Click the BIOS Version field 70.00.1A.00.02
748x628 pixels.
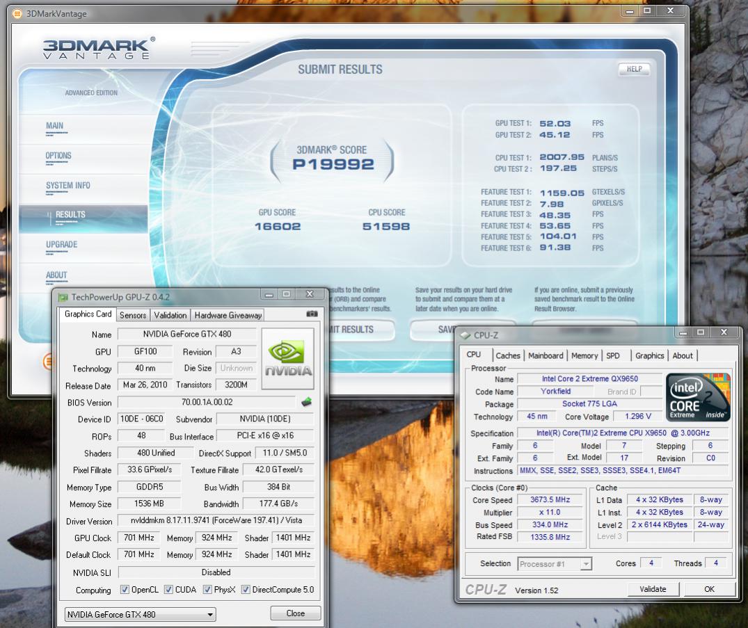click(x=207, y=403)
